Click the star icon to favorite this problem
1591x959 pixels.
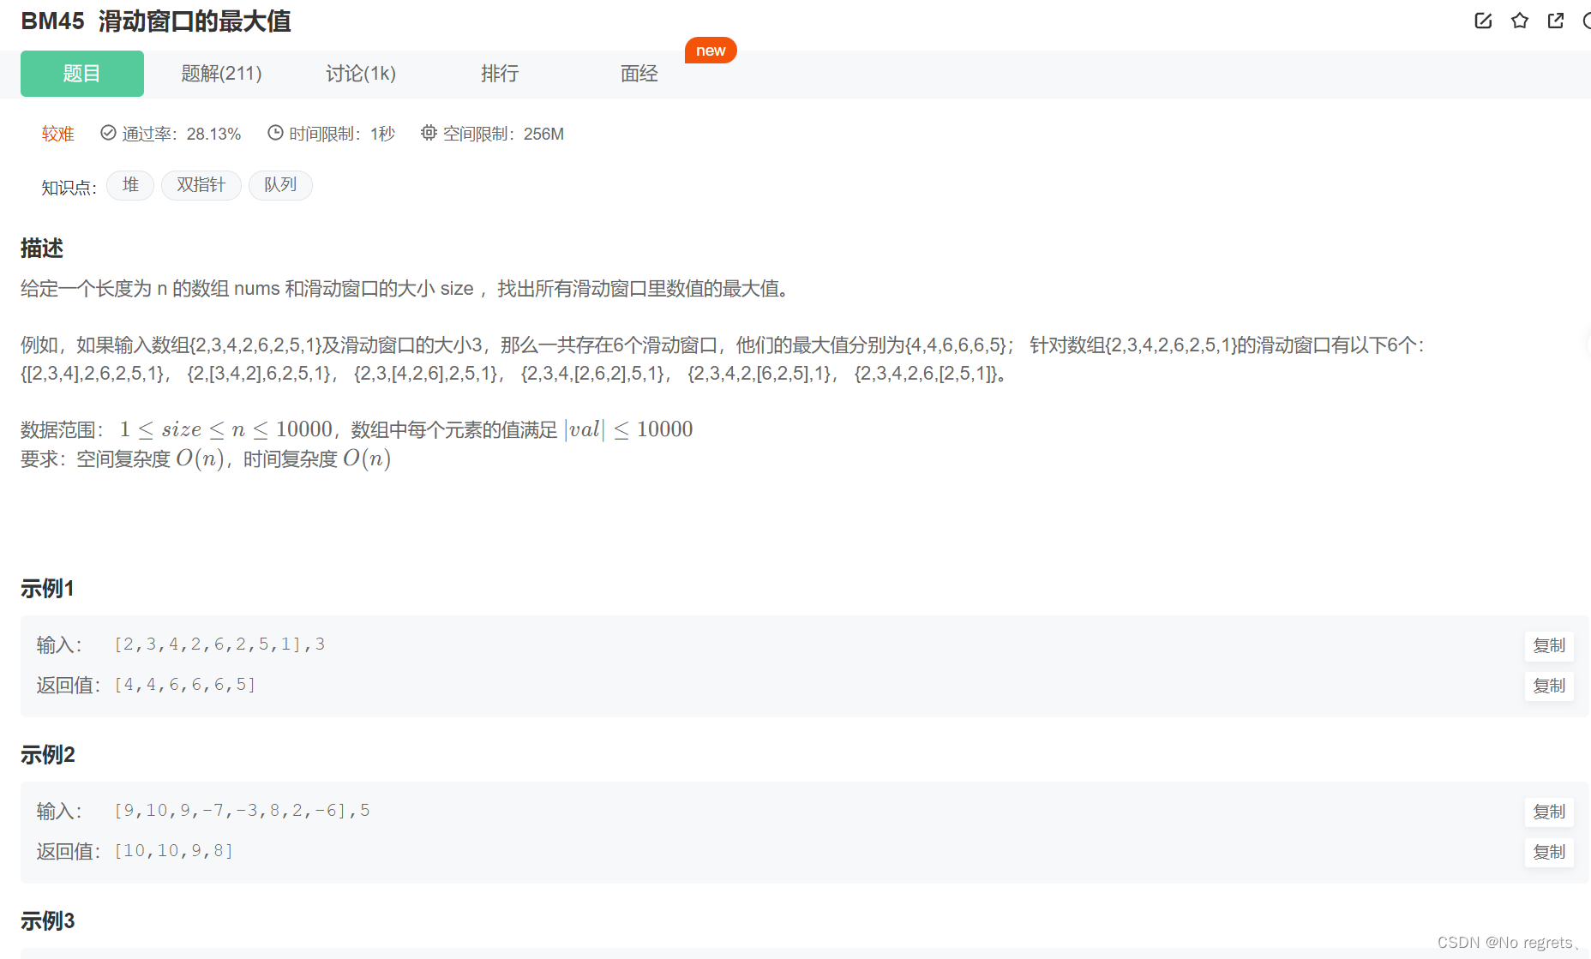1520,21
